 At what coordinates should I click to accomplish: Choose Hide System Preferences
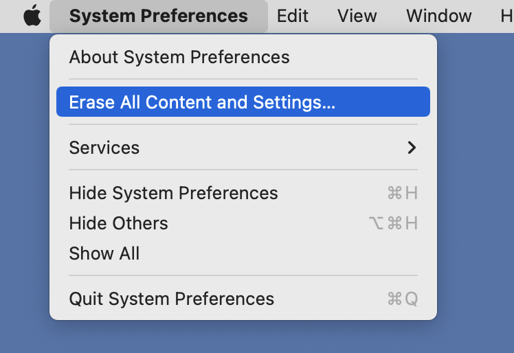243,193
